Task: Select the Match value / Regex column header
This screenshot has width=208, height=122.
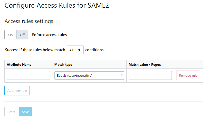Action: 145,64
